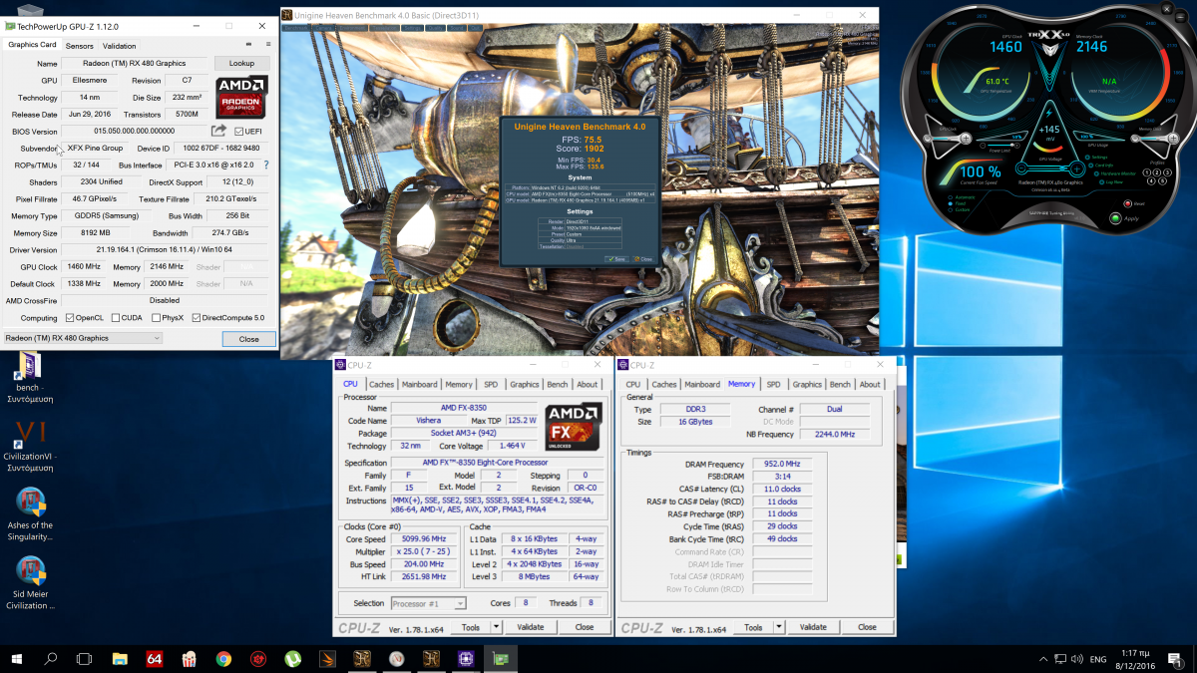The image size is (1197, 673).
Task: Select TRIXX profile 1
Action: [x=1148, y=171]
